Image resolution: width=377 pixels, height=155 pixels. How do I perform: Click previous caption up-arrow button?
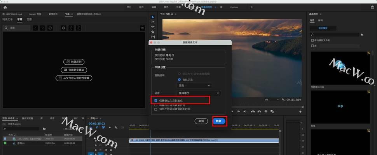click(35, 28)
